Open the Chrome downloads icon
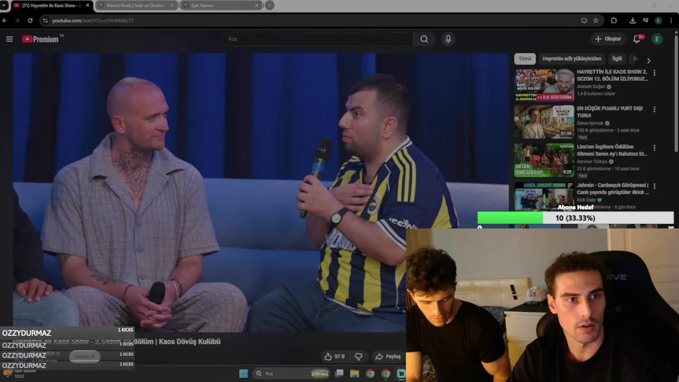 tap(633, 20)
